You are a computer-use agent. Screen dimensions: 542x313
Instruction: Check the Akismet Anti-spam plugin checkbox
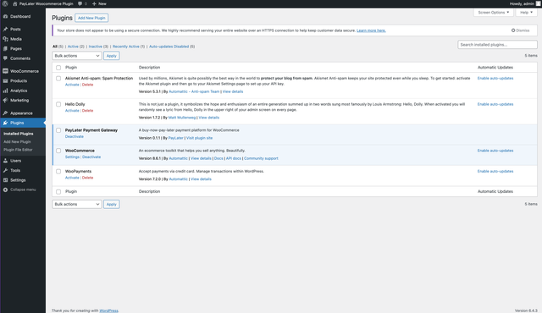[x=58, y=79]
